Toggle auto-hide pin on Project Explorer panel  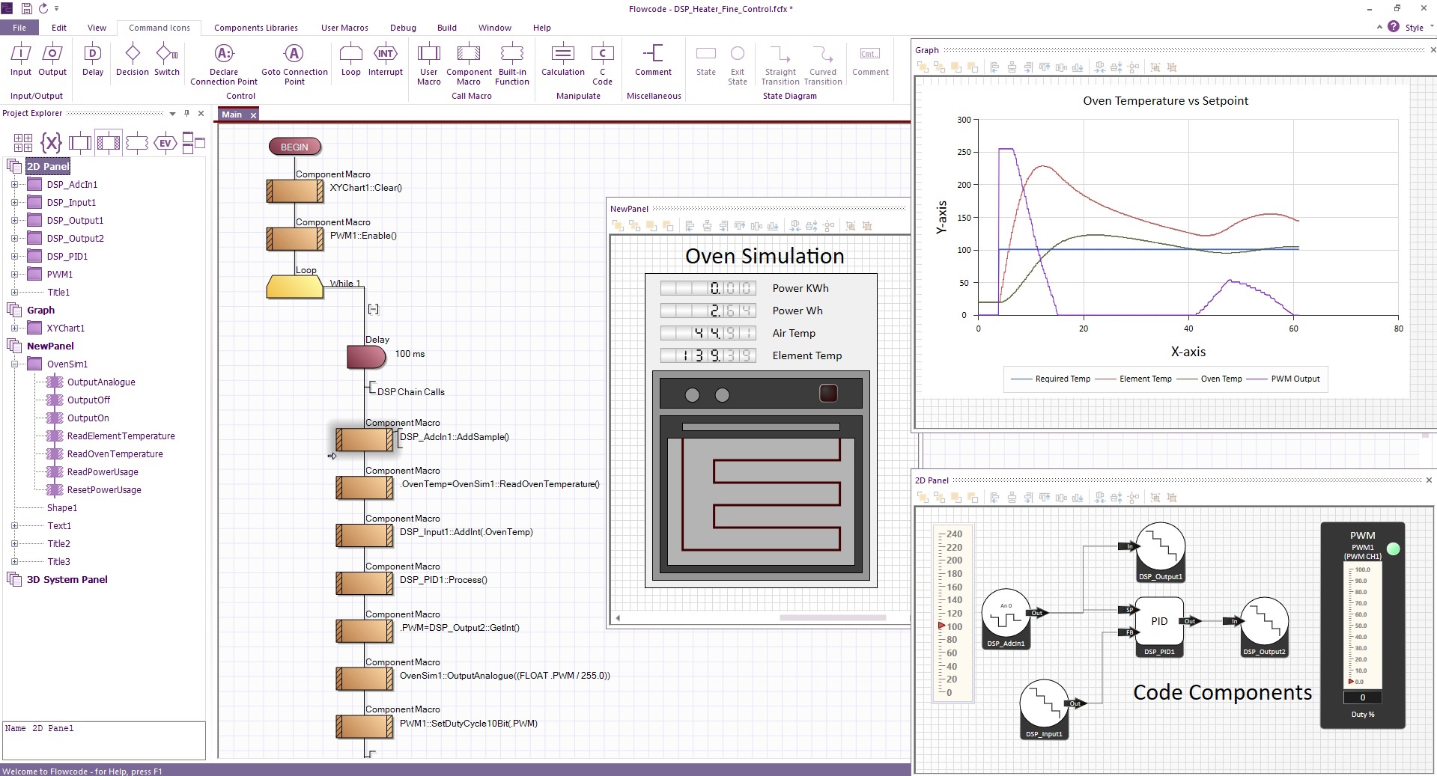click(186, 113)
